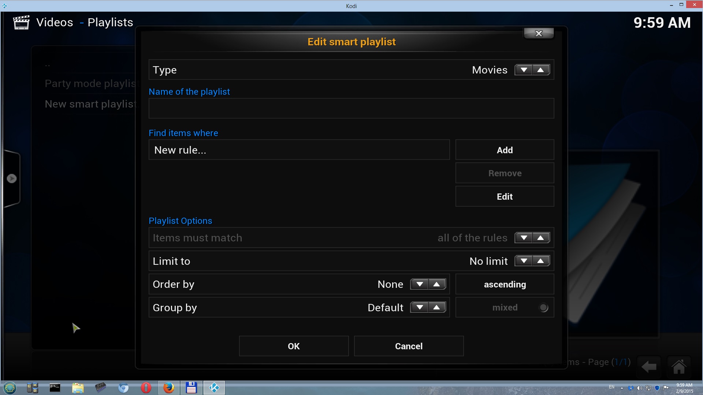
Task: Open Firefox from the taskbar
Action: [168, 388]
